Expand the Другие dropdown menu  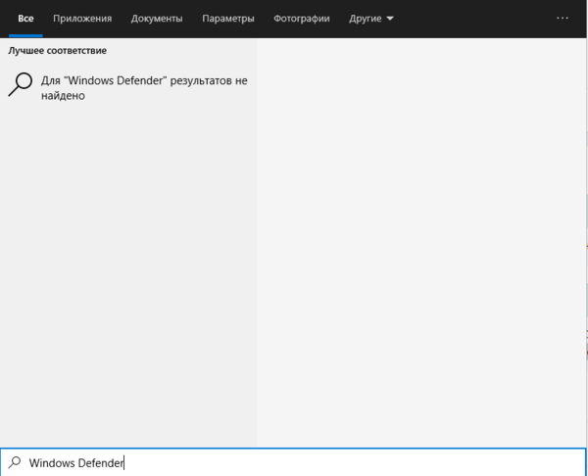coord(371,19)
